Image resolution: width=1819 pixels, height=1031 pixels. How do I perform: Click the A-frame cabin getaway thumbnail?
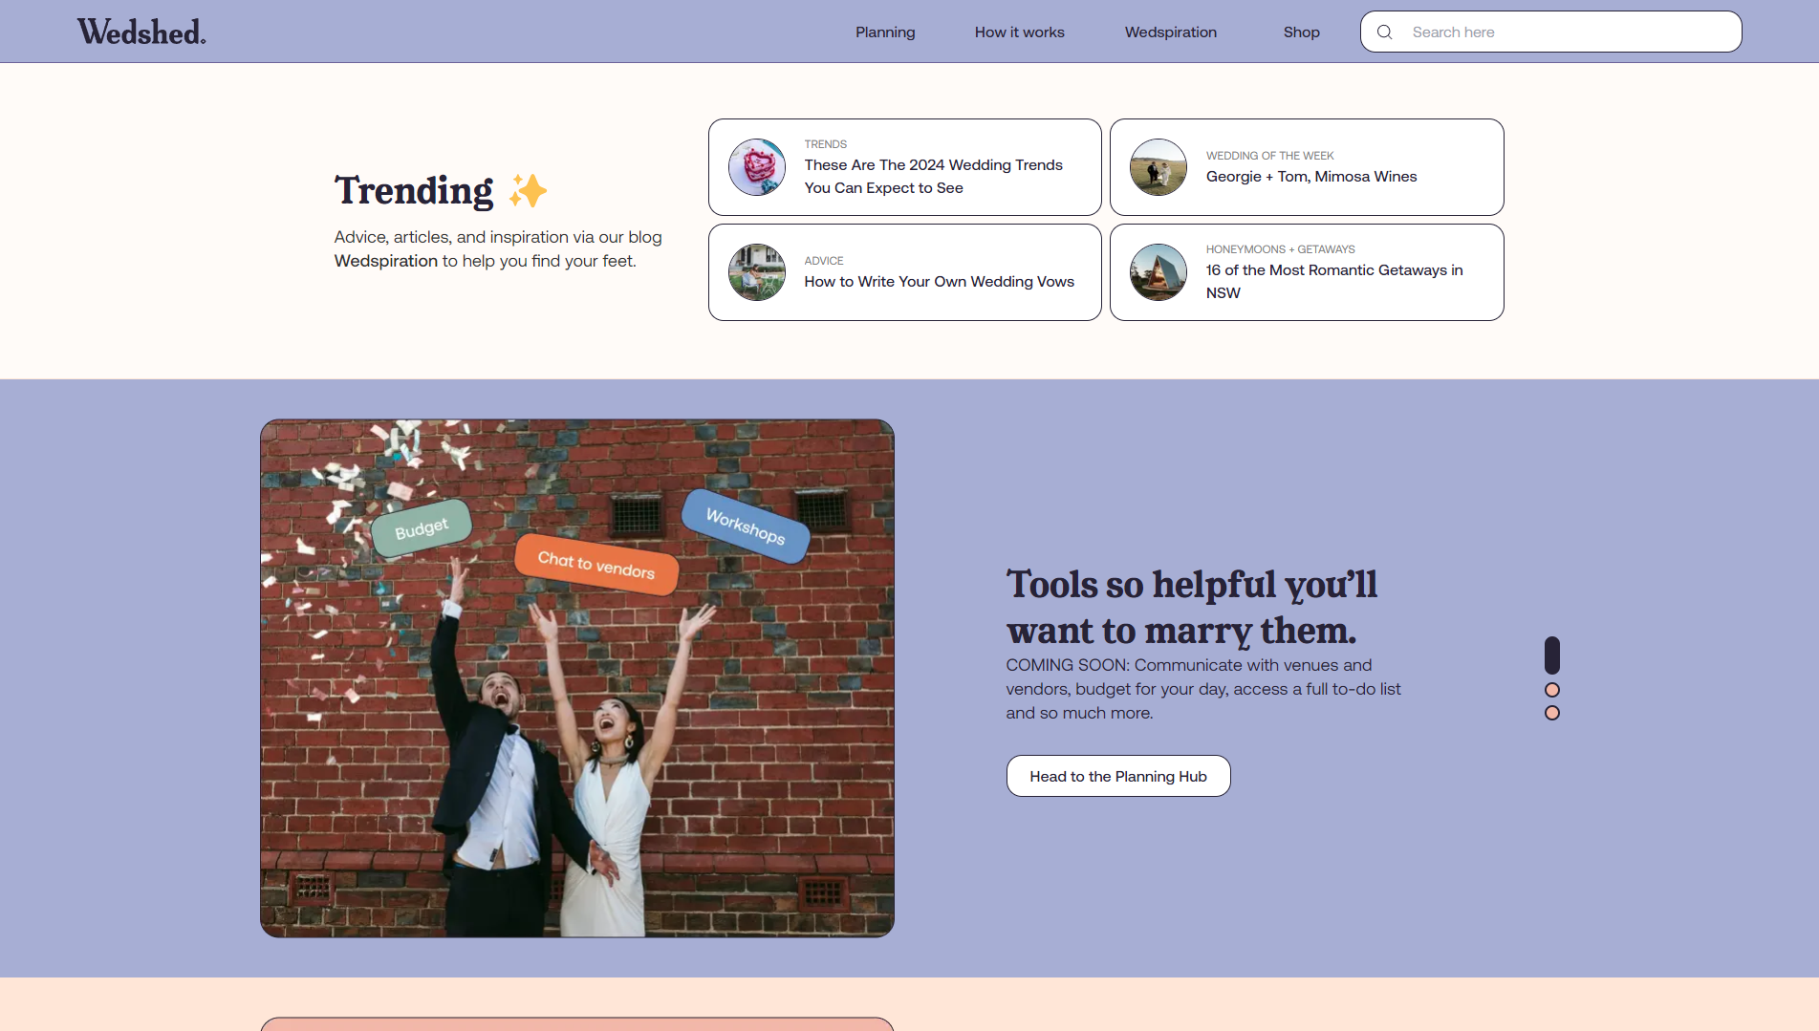(x=1158, y=272)
